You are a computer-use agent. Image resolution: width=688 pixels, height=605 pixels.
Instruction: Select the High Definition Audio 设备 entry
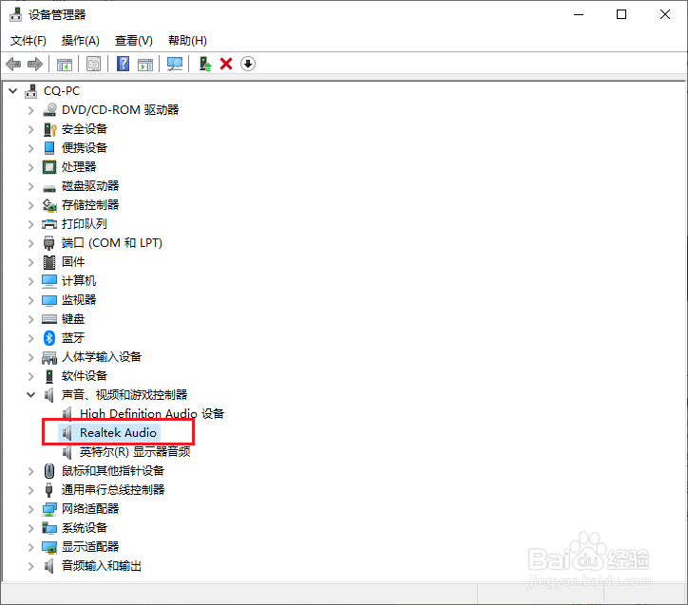click(152, 414)
